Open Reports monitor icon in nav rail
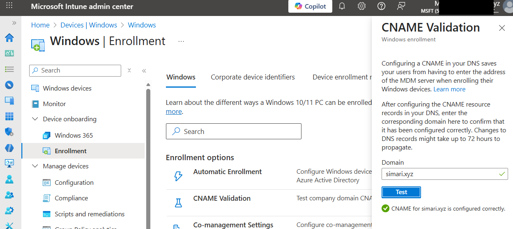 pyautogui.click(x=9, y=163)
